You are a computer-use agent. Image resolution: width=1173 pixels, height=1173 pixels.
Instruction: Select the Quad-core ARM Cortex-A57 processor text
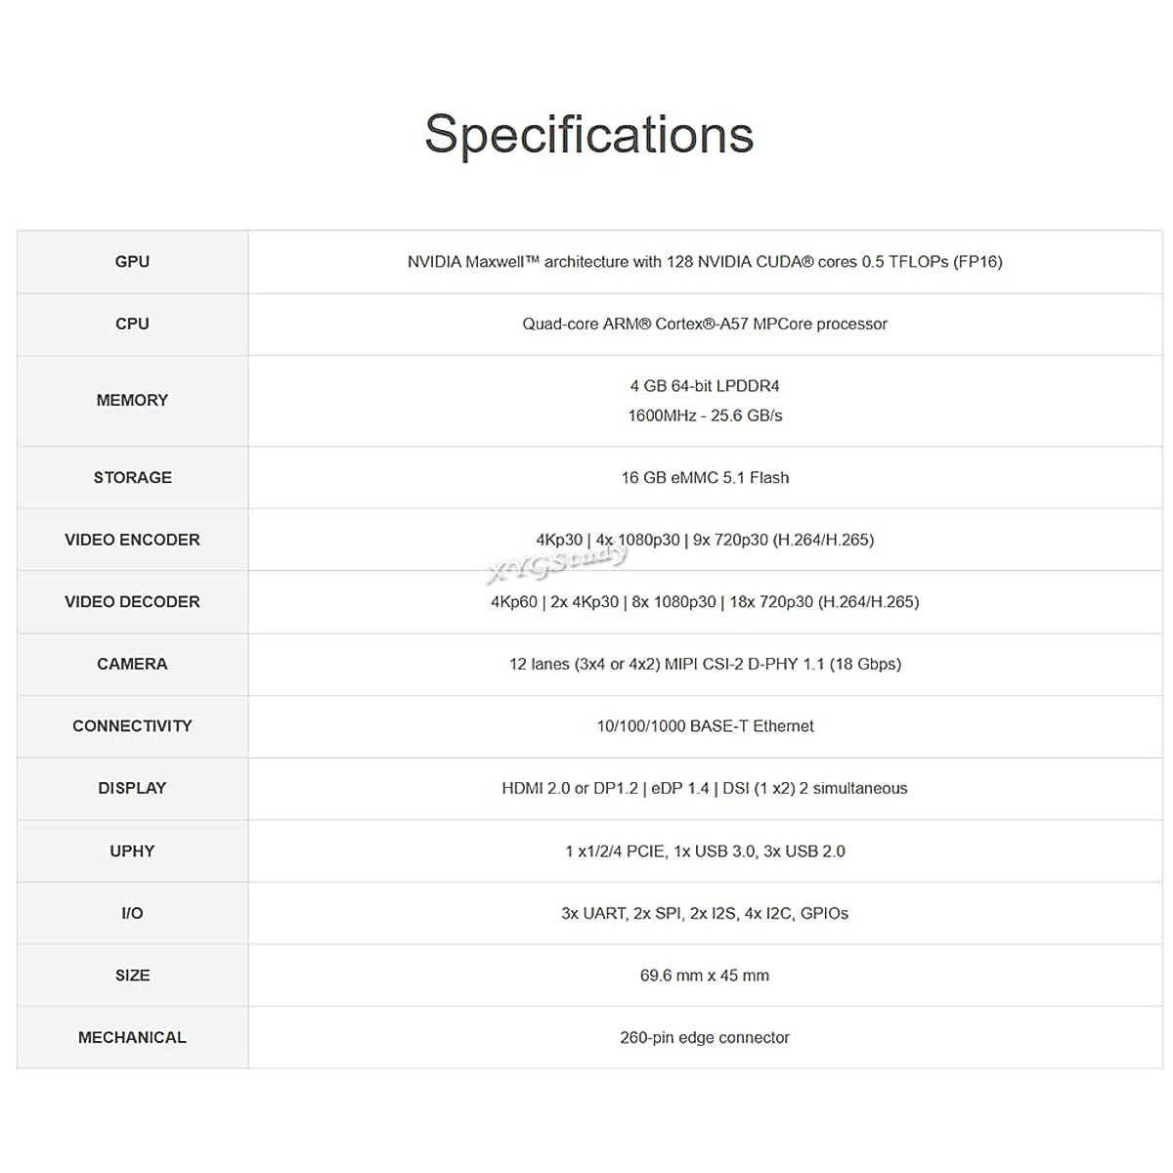click(x=704, y=324)
